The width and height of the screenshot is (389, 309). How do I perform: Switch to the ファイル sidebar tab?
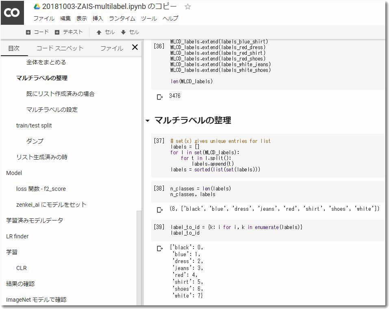(x=111, y=48)
